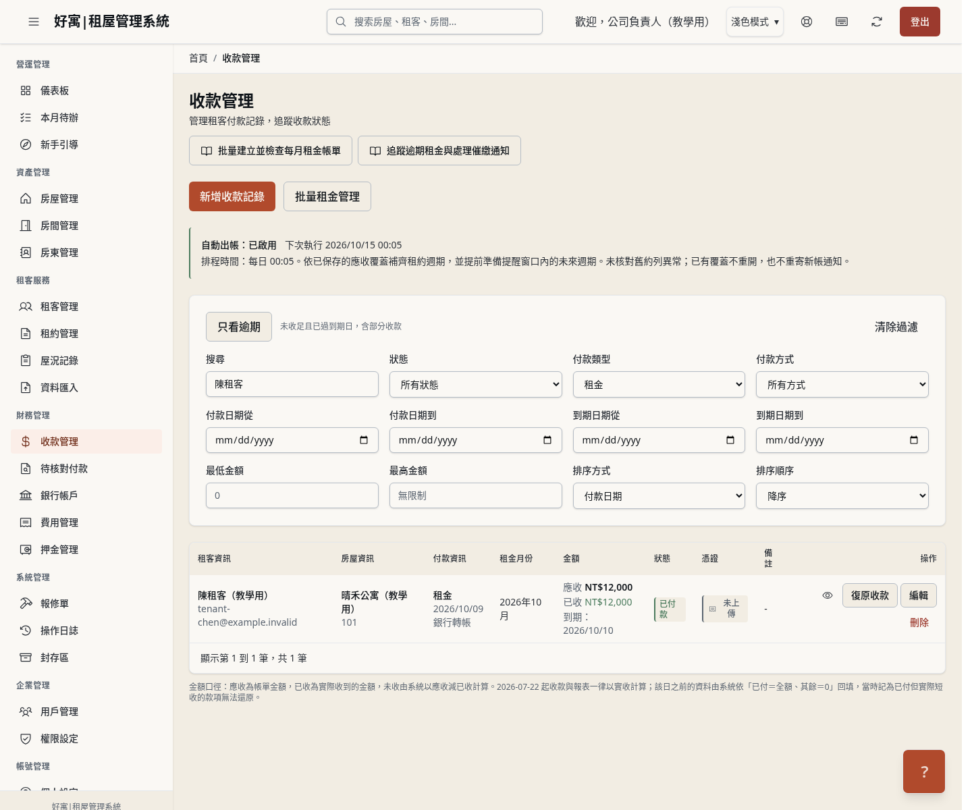The width and height of the screenshot is (972, 810).
Task: Open 本月待辦 in the sidebar
Action: coord(86,117)
